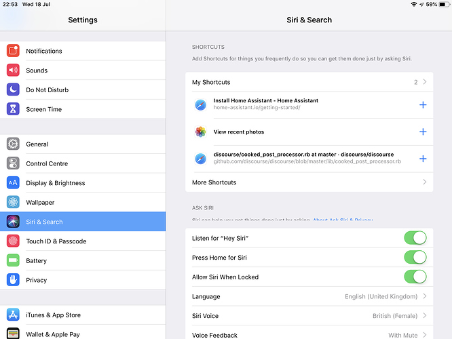Tap the Wallpaper flower icon
452x339 pixels.
(13, 202)
